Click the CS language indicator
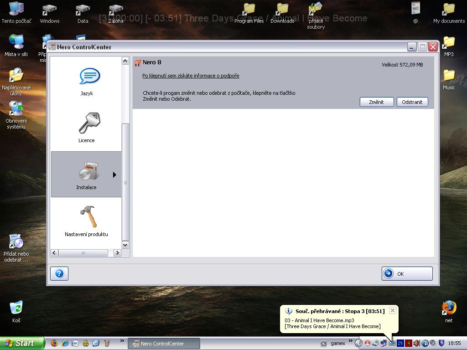The height and width of the screenshot is (350, 467). 324,344
